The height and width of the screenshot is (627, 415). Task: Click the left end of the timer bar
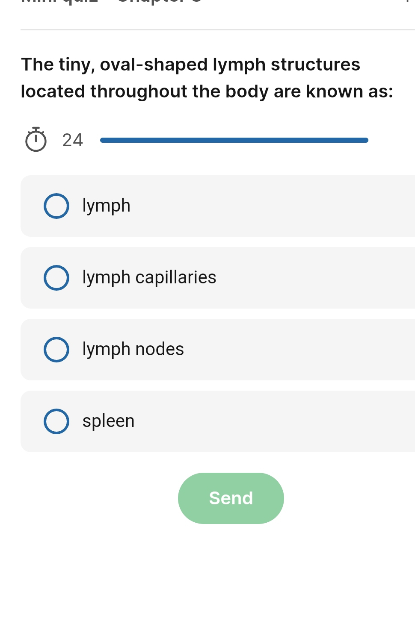[x=103, y=140]
